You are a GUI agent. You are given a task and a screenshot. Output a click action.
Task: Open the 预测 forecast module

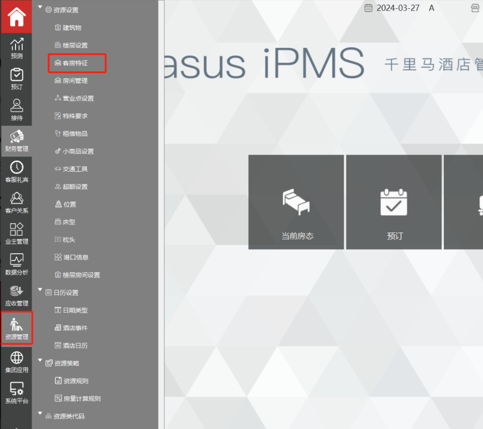tap(17, 48)
